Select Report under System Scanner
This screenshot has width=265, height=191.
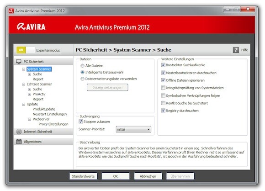38,79
